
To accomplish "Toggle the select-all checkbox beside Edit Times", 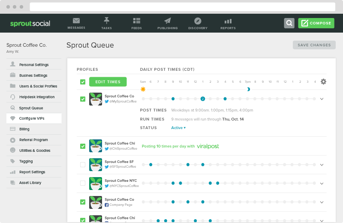I will (x=83, y=82).
